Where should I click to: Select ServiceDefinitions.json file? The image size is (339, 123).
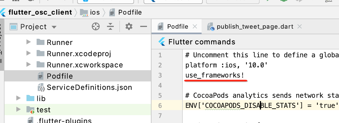pos(89,87)
